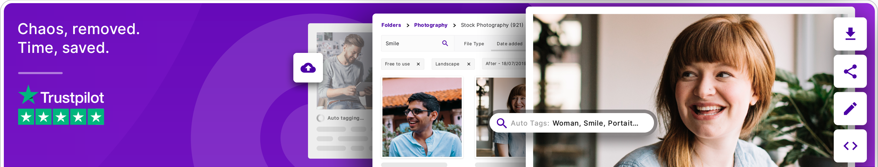This screenshot has height=167, width=878.
Task: Click the Auto Tags magnifier icon
Action: pos(501,123)
